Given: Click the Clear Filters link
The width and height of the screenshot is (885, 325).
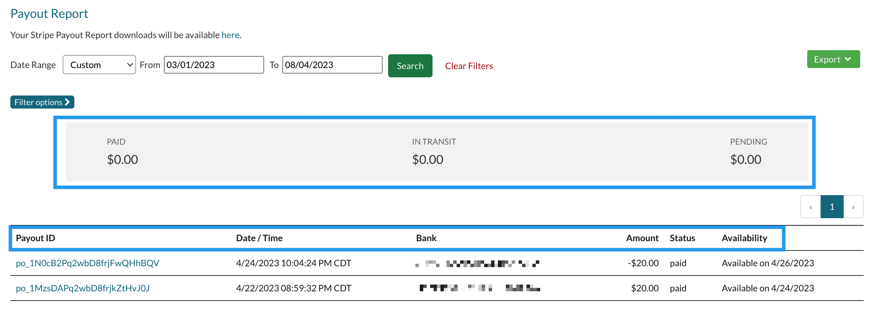Looking at the screenshot, I should click(x=469, y=66).
